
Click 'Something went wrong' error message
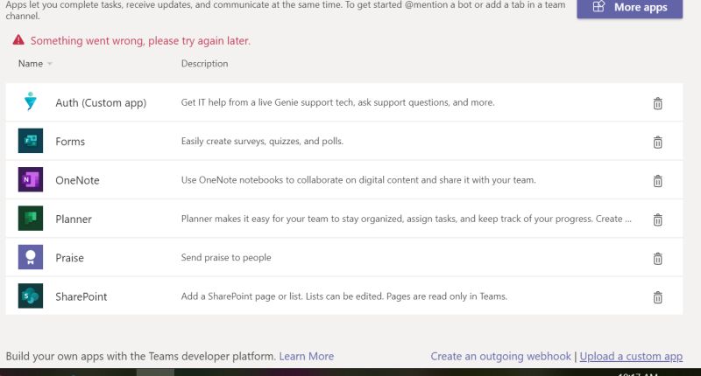[x=140, y=40]
